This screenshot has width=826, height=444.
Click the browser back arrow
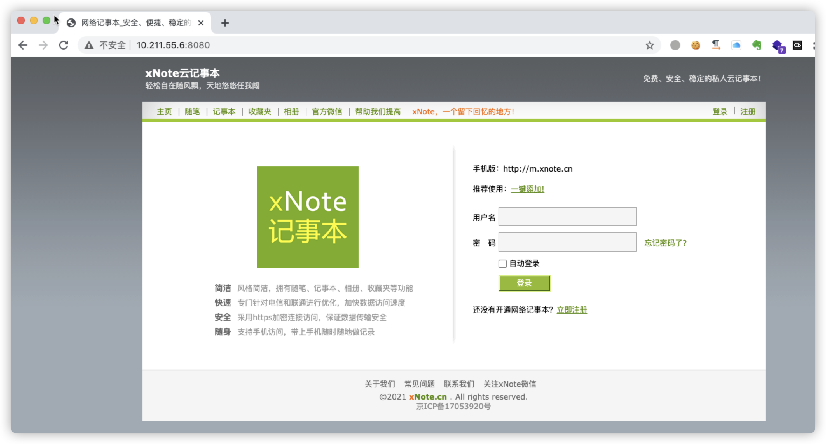(23, 45)
